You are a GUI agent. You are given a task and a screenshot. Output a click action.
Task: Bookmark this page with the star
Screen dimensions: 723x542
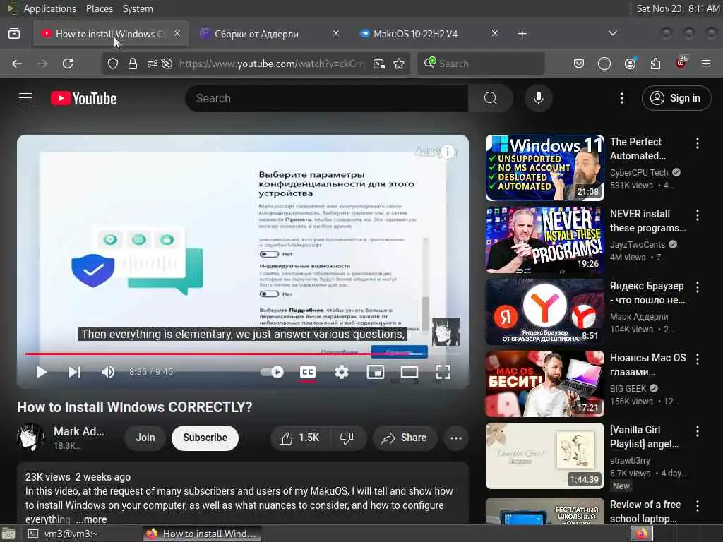click(399, 64)
